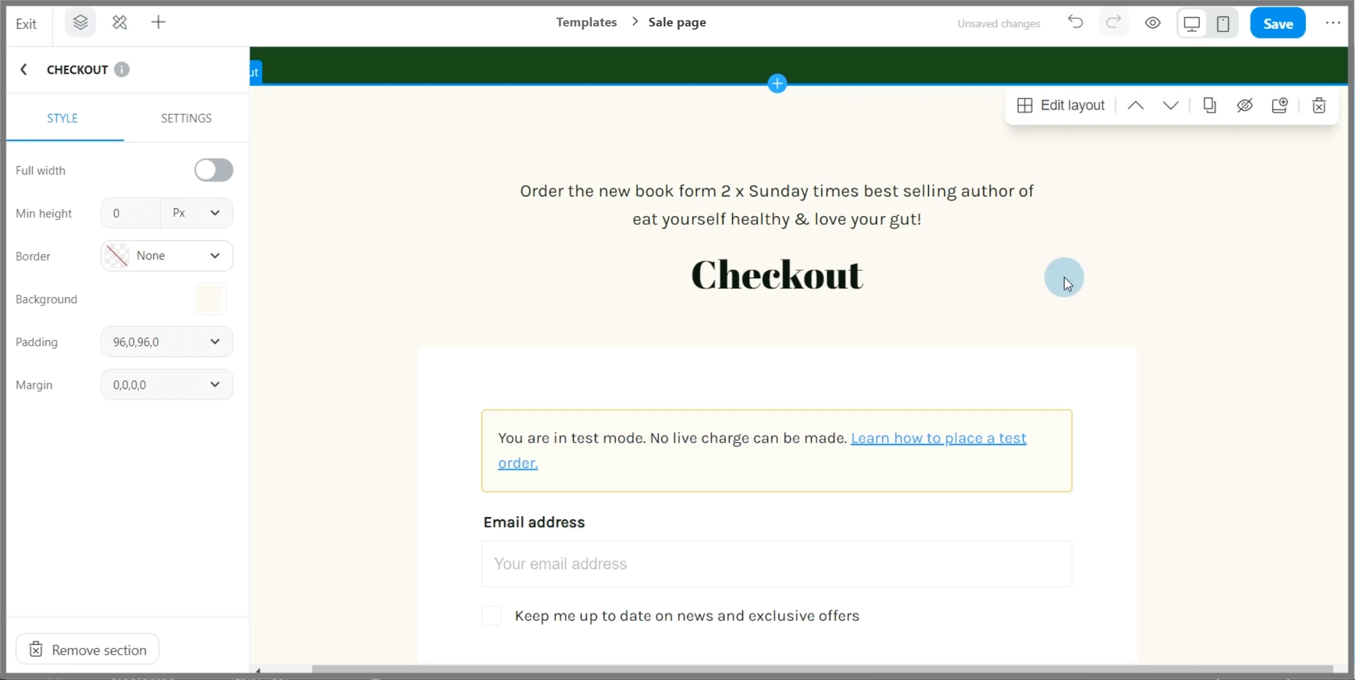The width and height of the screenshot is (1355, 680).
Task: Go back from Checkout panel
Action: coord(24,69)
